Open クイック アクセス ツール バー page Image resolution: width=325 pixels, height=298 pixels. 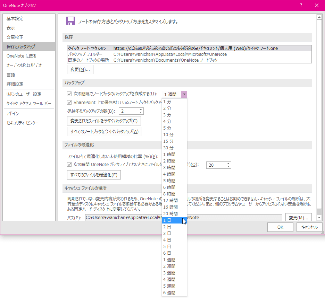pos(29,103)
